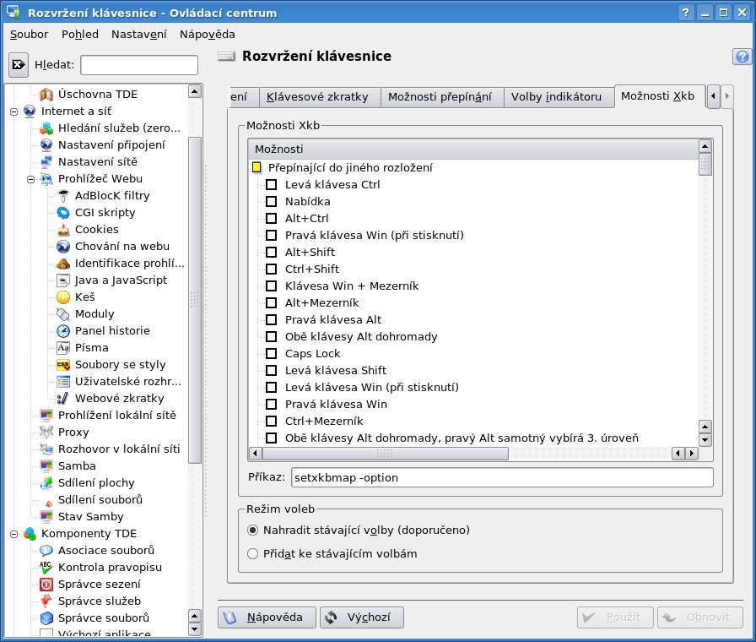The width and height of the screenshot is (756, 642).
Task: Open the Keš cache icon
Action: coord(63,297)
